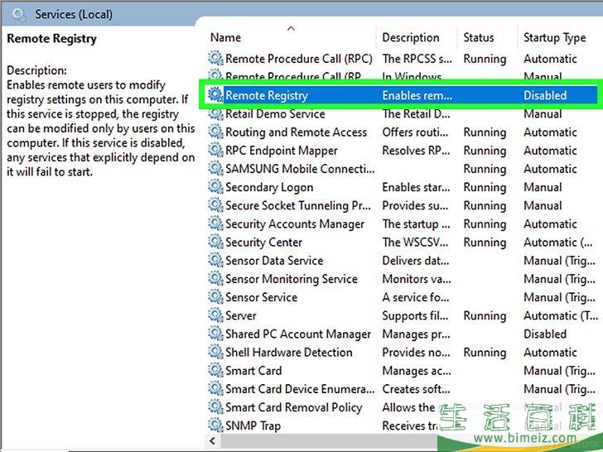Sort services by the Name column header
Screen dimensions: 603x452
pos(226,37)
